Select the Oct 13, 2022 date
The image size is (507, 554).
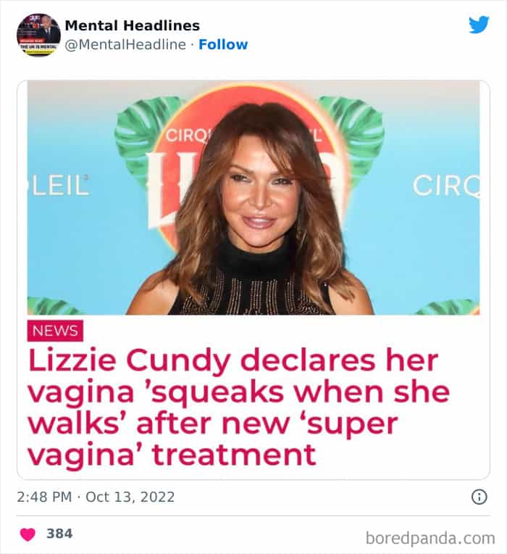(x=130, y=497)
